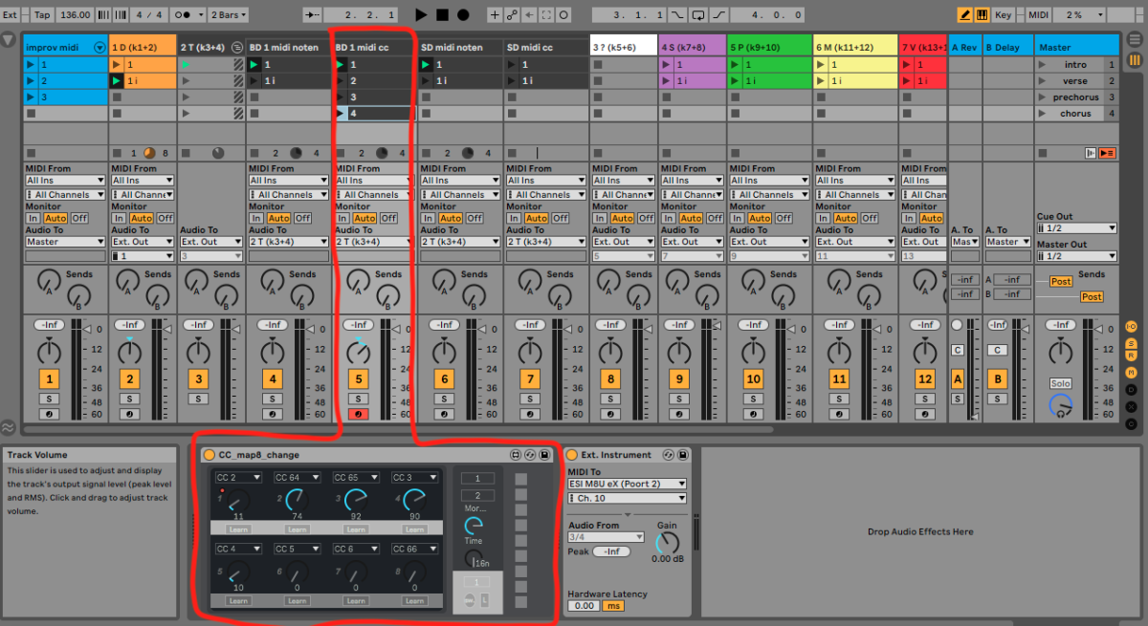Stop playback with the transport Stop button
The width and height of the screenshot is (1148, 626).
coord(442,15)
